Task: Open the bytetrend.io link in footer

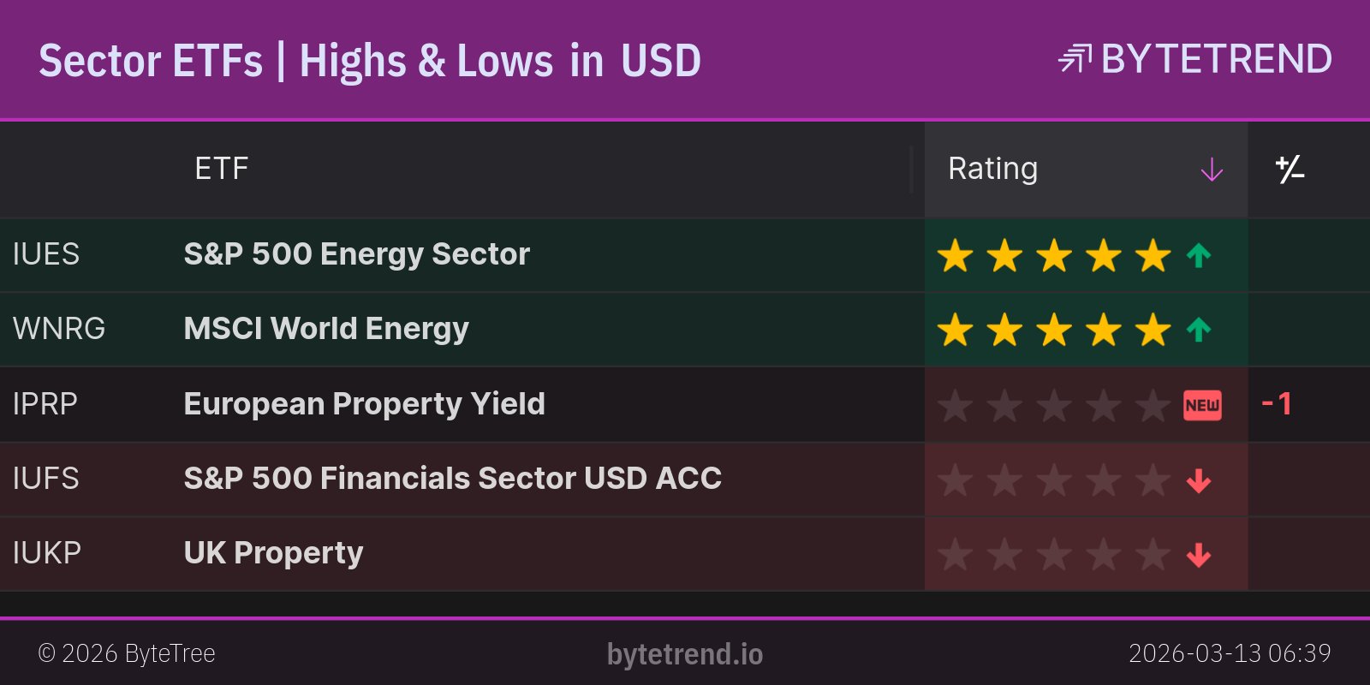Action: [x=685, y=654]
